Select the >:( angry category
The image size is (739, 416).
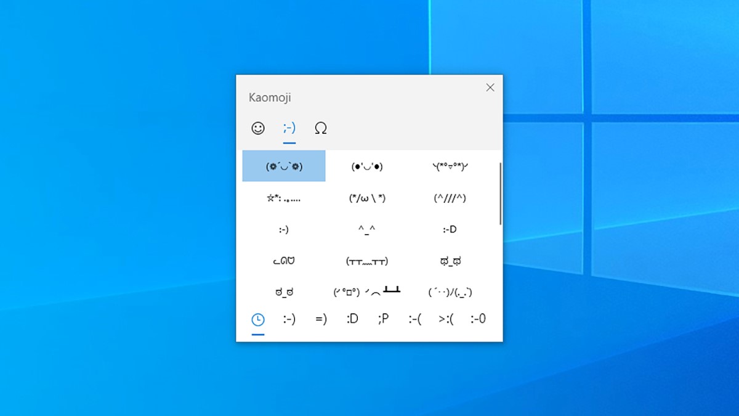pyautogui.click(x=446, y=319)
